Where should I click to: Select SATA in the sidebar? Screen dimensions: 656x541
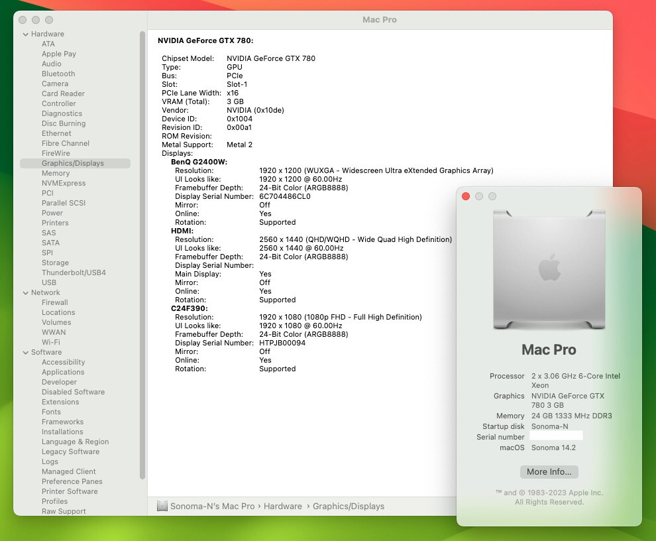[x=50, y=243]
